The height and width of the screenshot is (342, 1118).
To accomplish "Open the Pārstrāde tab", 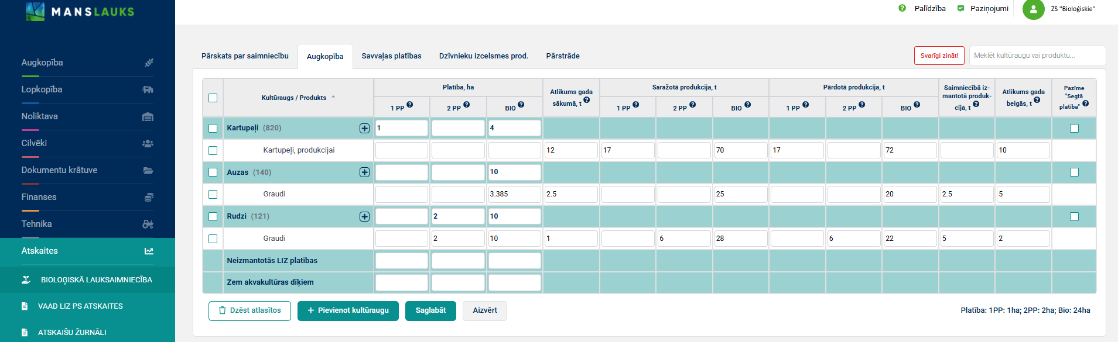I will [x=562, y=56].
